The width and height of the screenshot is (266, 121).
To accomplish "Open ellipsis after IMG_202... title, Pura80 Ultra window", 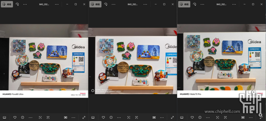I will [x=57, y=4].
